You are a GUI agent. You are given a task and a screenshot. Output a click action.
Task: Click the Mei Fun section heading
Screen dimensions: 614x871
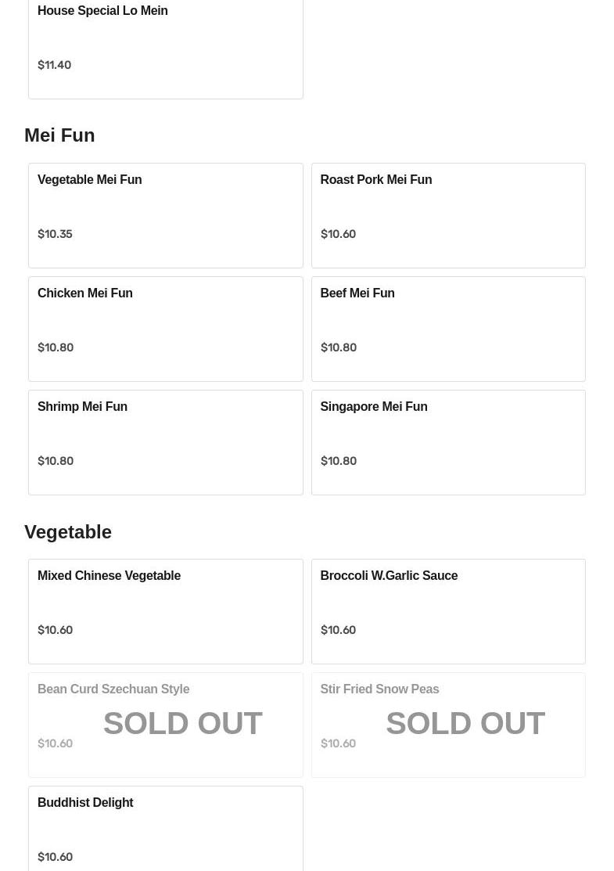59,135
